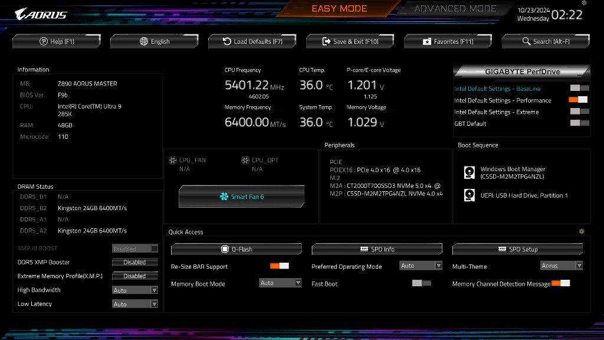Viewport: 604px width, 340px height.
Task: Toggle Memory Channel Detection Message
Action: pos(560,283)
